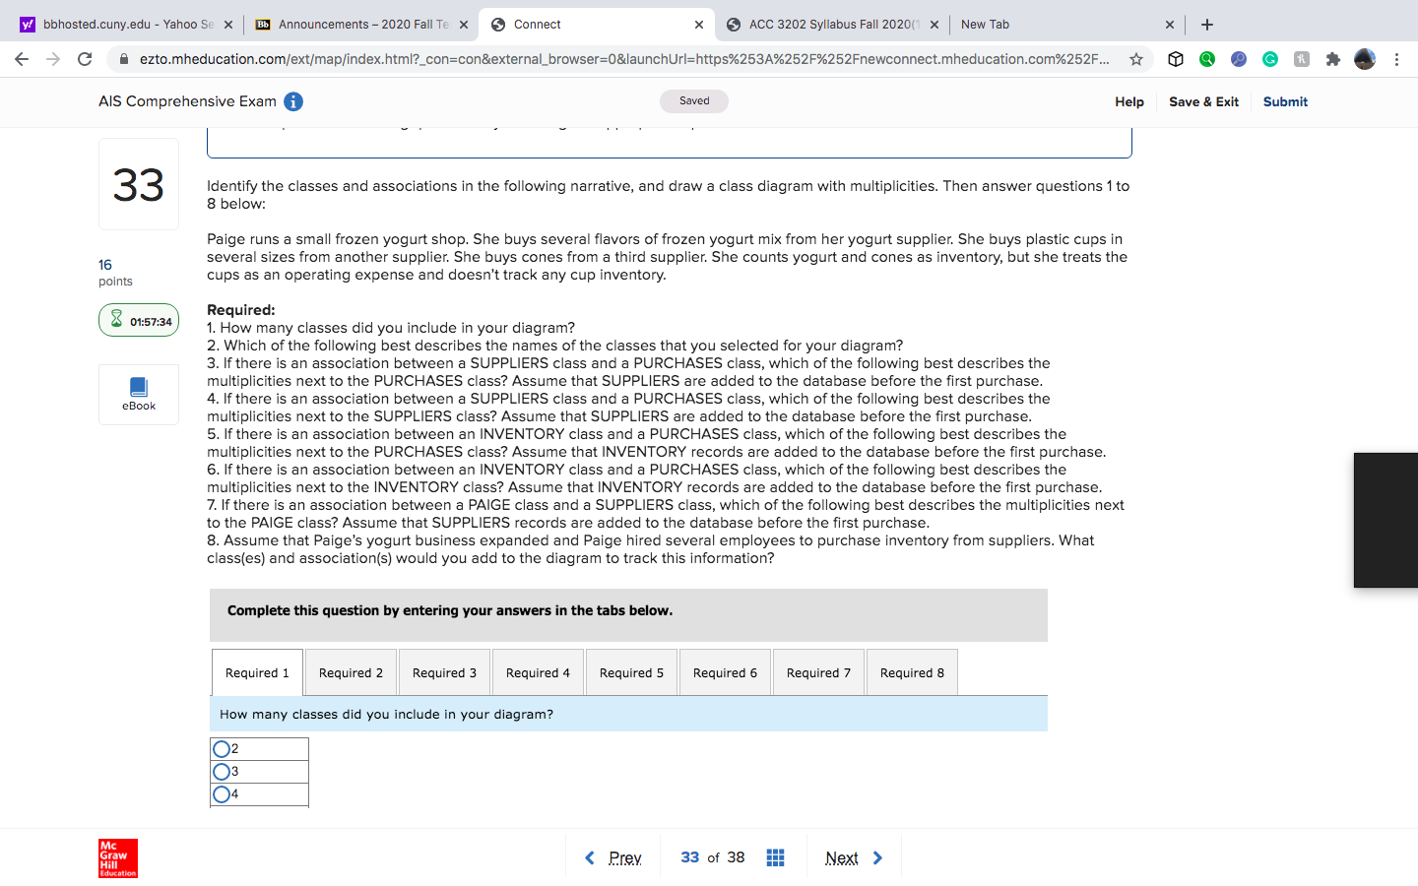Click Submit to finish the exam
The image size is (1418, 886).
coord(1285,101)
